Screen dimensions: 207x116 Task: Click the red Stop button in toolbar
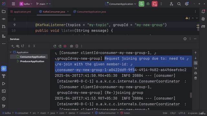coord(155,4)
